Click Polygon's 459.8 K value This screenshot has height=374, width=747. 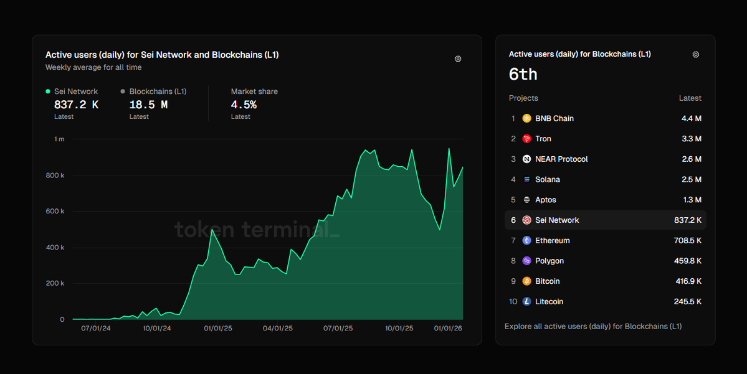687,261
